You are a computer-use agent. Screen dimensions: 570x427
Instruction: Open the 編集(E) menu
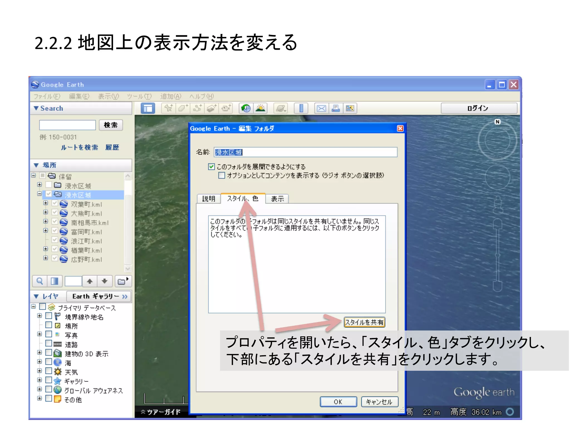coord(79,96)
